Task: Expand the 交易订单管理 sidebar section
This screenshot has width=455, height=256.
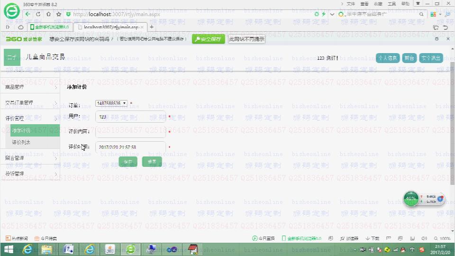Action: pyautogui.click(x=30, y=102)
